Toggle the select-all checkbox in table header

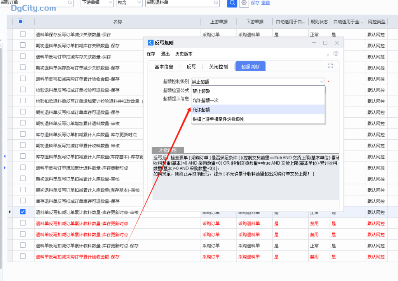(21, 22)
